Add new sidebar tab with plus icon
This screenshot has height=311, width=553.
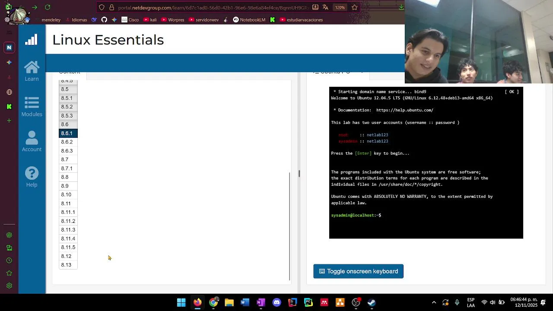click(9, 121)
